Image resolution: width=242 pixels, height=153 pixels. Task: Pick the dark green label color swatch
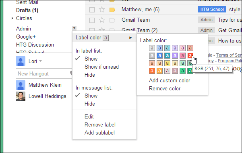(x=190, y=71)
